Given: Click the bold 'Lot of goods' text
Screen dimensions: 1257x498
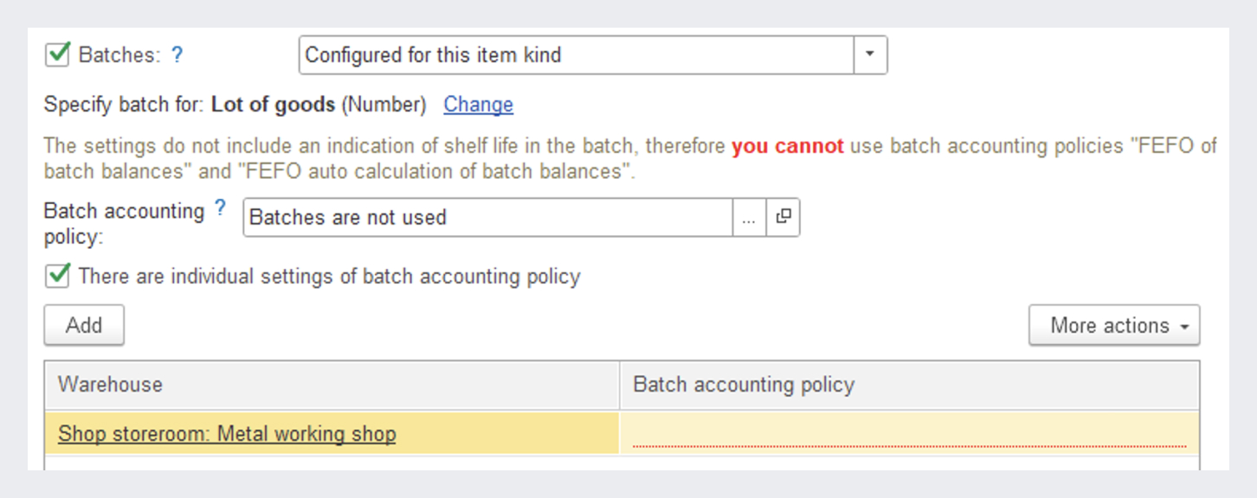Looking at the screenshot, I should coord(273,105).
